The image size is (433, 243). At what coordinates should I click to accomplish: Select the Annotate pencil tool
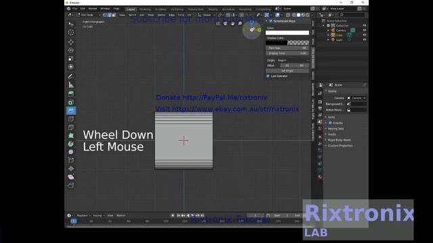pos(71,76)
